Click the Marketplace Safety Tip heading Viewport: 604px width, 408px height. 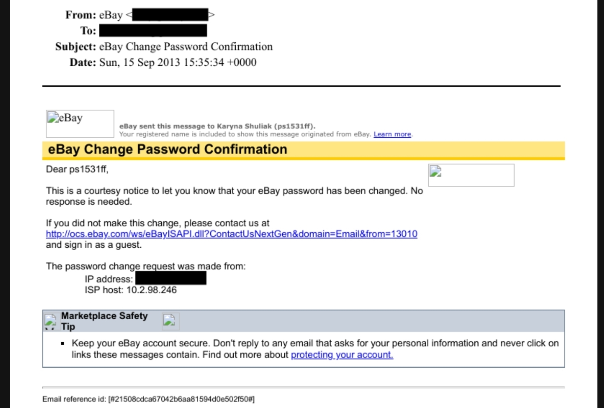[x=104, y=321]
